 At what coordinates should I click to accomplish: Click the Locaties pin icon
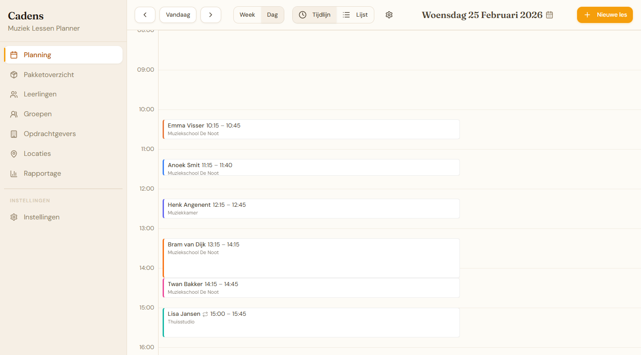(x=14, y=154)
